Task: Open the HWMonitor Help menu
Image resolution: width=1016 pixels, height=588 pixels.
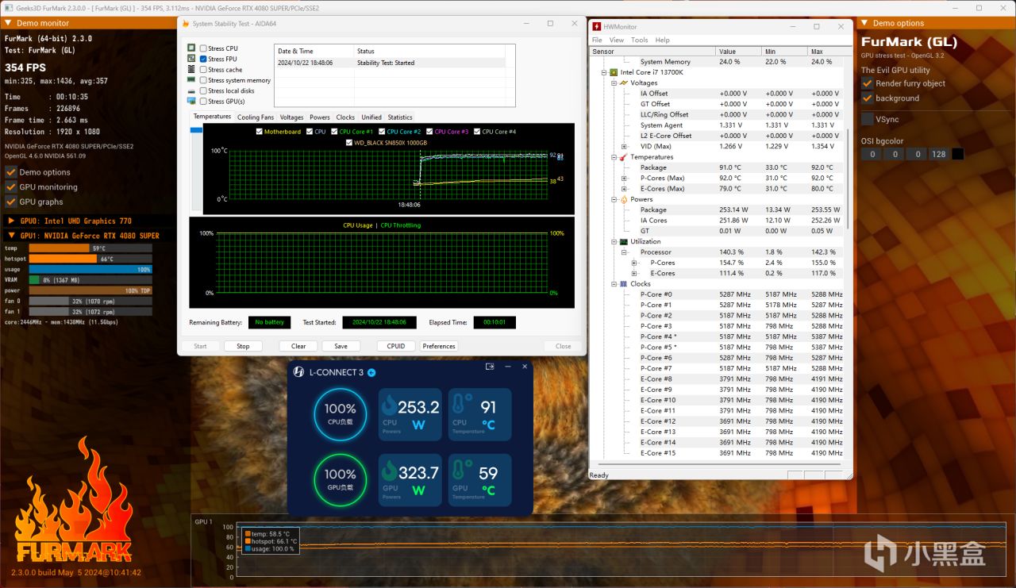Action: 663,40
